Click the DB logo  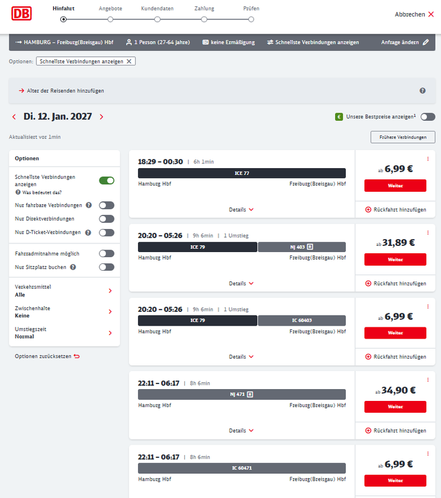[x=21, y=13]
